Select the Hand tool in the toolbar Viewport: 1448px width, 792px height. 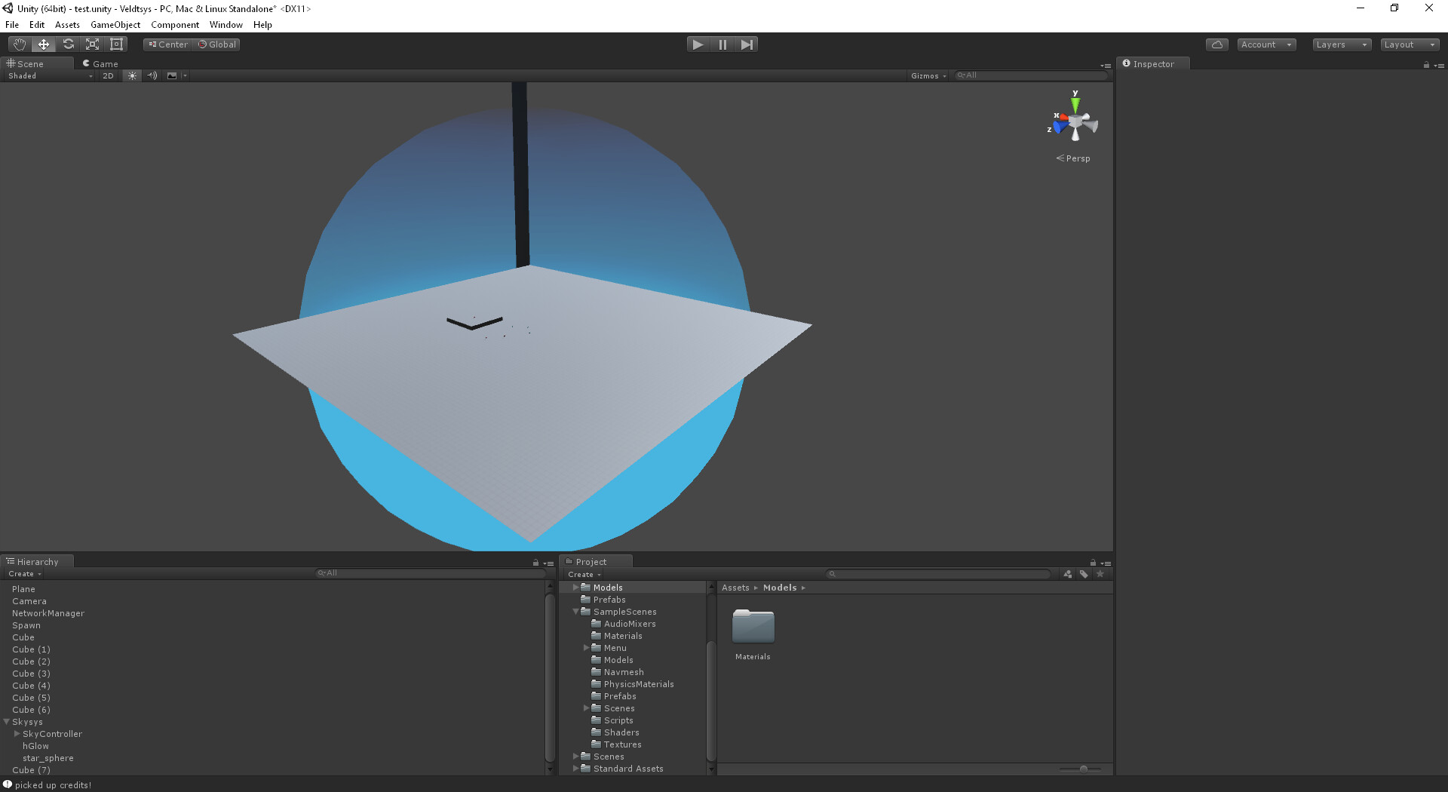(19, 44)
